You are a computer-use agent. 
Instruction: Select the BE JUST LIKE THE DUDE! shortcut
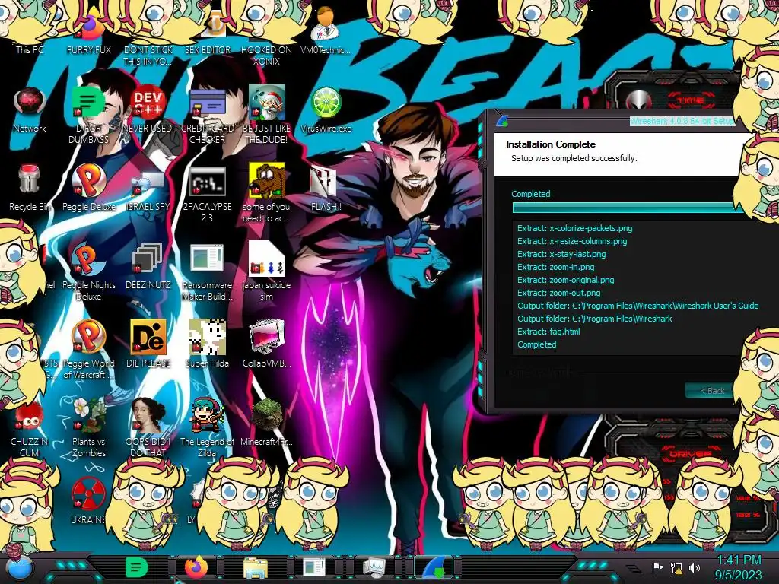(x=266, y=116)
